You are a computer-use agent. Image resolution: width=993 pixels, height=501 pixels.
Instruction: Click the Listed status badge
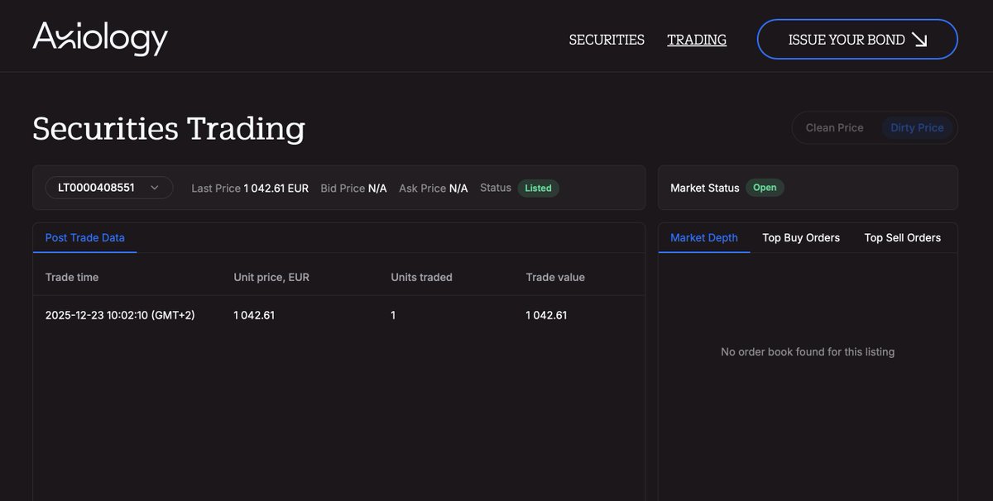[539, 188]
